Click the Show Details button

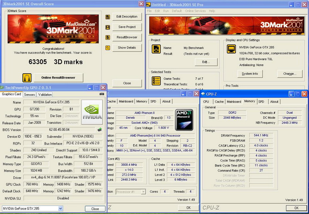(x=127, y=47)
